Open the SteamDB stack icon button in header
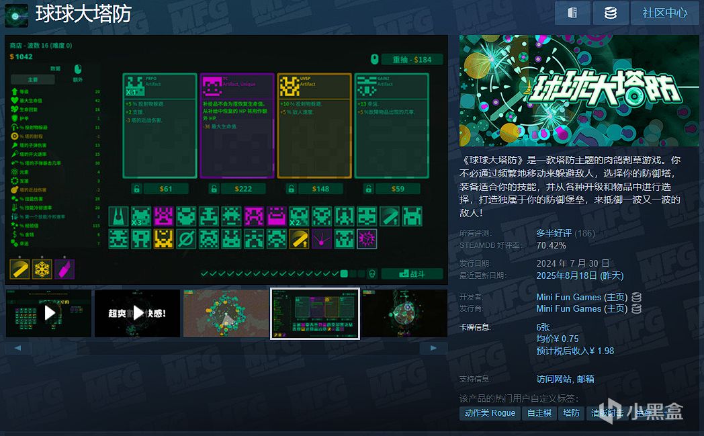Viewport: 704px width, 436px height. pos(611,13)
